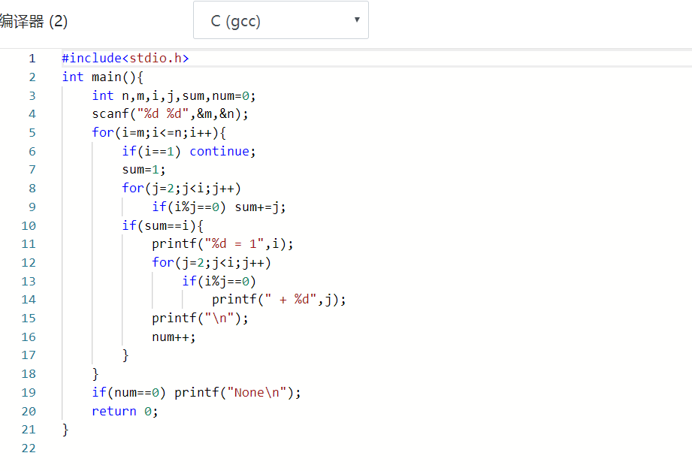Click the return 0; statement
Viewport: 692px width, 471px height.
coord(125,412)
